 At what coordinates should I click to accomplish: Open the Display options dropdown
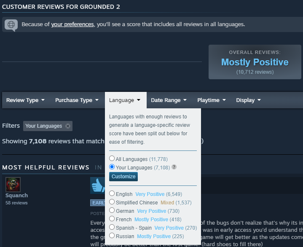(248, 100)
